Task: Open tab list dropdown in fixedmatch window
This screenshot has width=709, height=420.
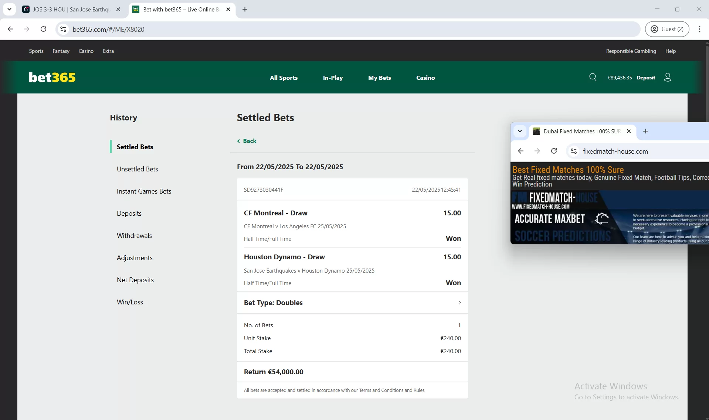Action: (x=520, y=131)
